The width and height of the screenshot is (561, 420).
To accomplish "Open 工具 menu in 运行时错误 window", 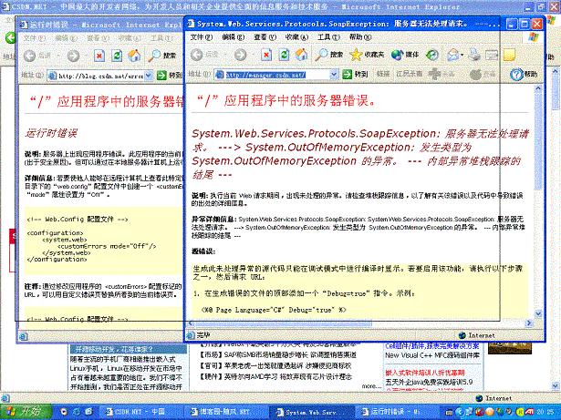I will (161, 38).
